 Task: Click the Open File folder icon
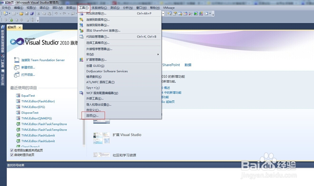(21, 13)
